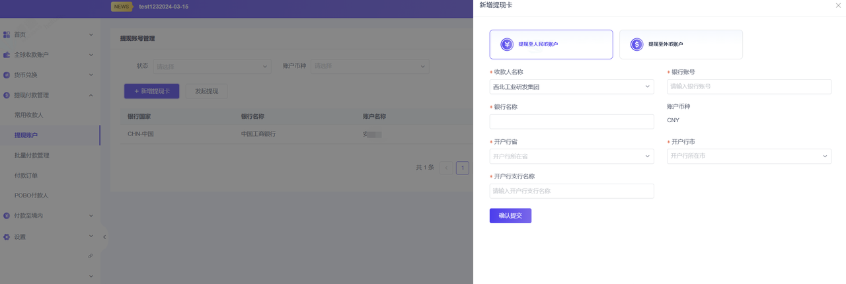Screen dimensions: 846x284
Task: Focus the 银行名称 input field
Action: coord(572,122)
